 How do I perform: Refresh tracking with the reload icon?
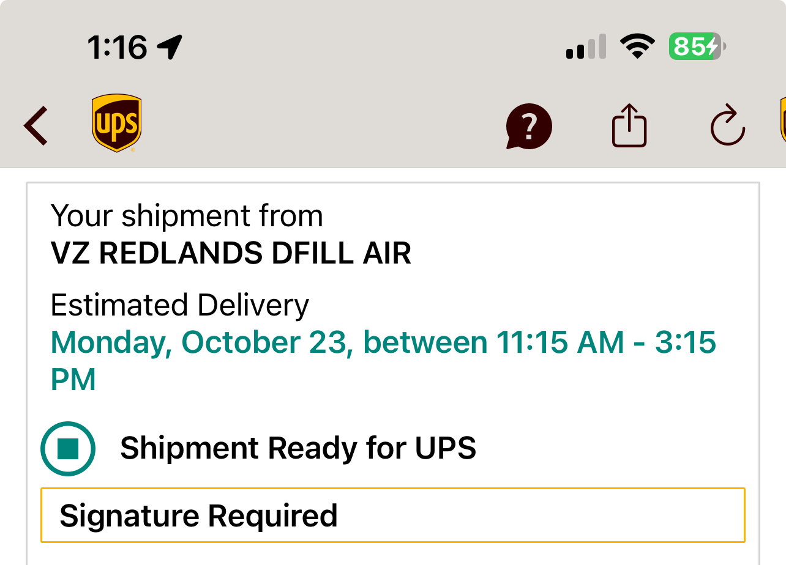tap(727, 126)
